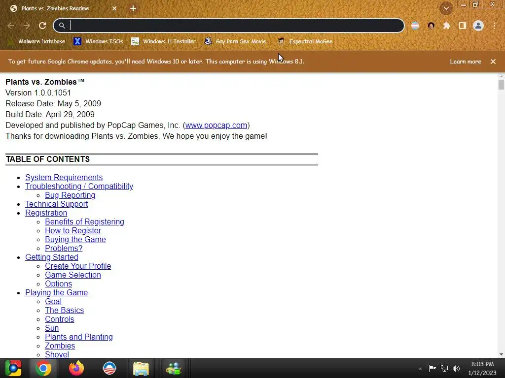
Task: Open the Chrome profile avatar icon
Action: [478, 26]
